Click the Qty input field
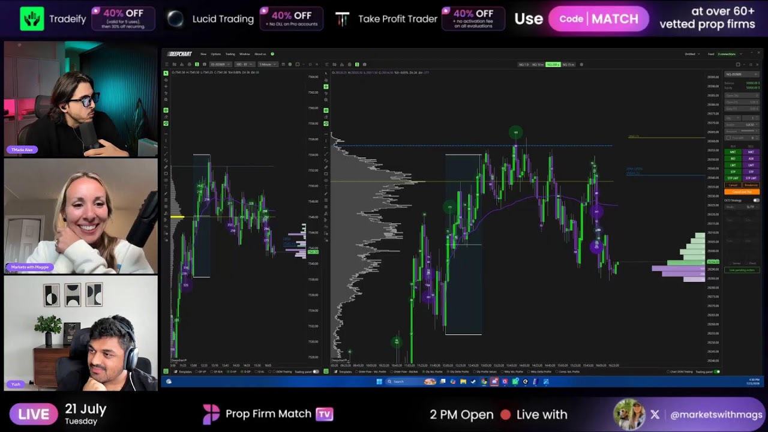Screen dimensions: 768x432 coord(751,118)
